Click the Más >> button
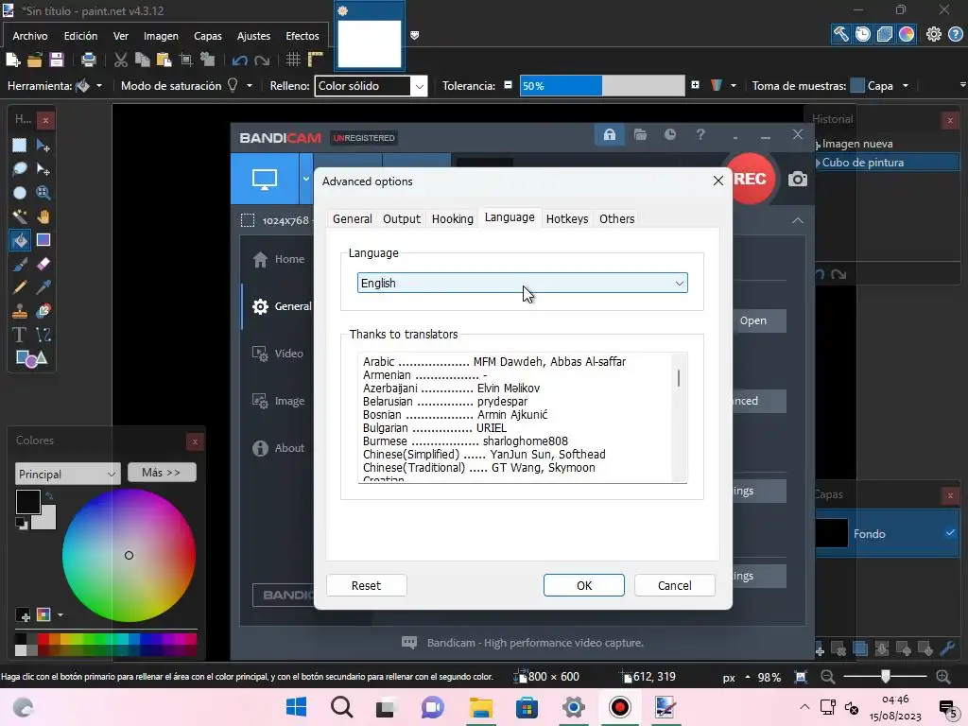 pyautogui.click(x=162, y=473)
